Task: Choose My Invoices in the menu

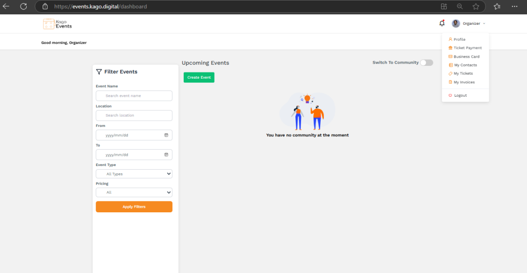Action: (x=464, y=82)
